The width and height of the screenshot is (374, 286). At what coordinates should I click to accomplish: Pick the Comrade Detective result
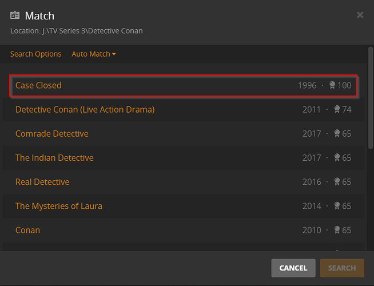point(52,134)
